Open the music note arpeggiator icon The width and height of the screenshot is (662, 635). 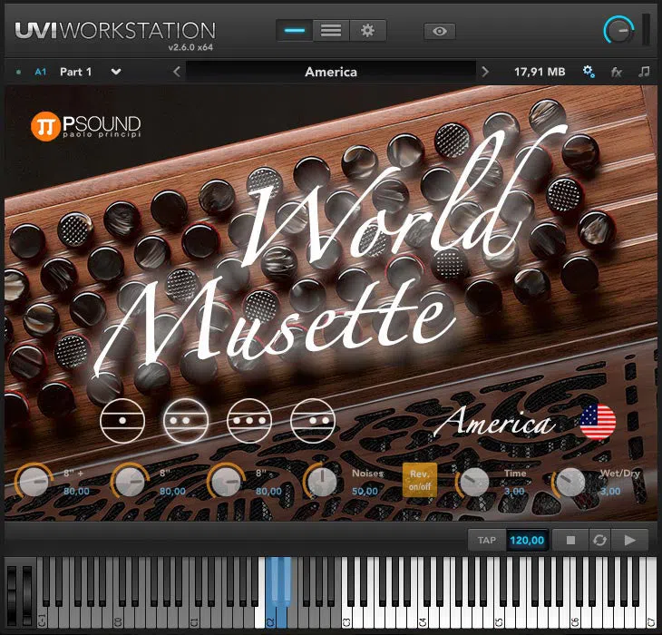(x=644, y=72)
